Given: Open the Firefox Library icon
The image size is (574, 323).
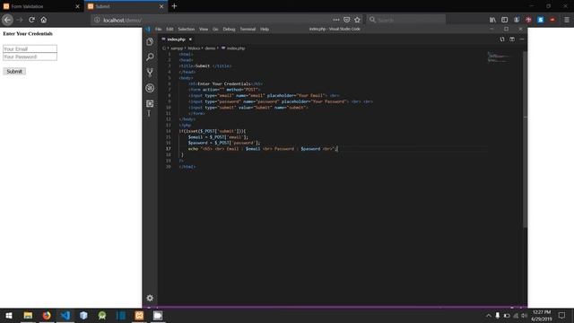Looking at the screenshot, I should point(492,20).
